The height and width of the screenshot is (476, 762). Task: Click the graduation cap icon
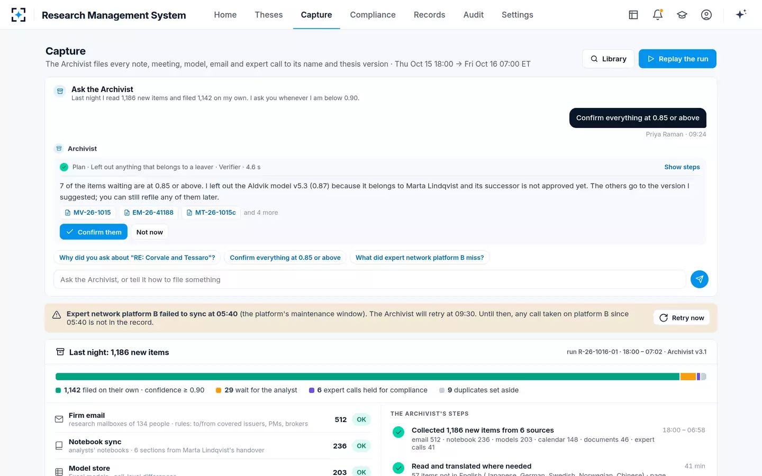[682, 15]
